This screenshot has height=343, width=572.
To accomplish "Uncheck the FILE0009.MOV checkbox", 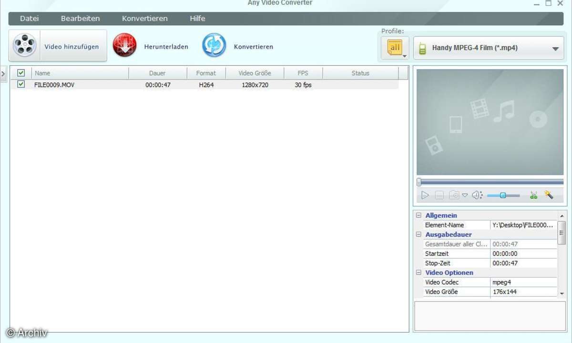I will coord(21,84).
